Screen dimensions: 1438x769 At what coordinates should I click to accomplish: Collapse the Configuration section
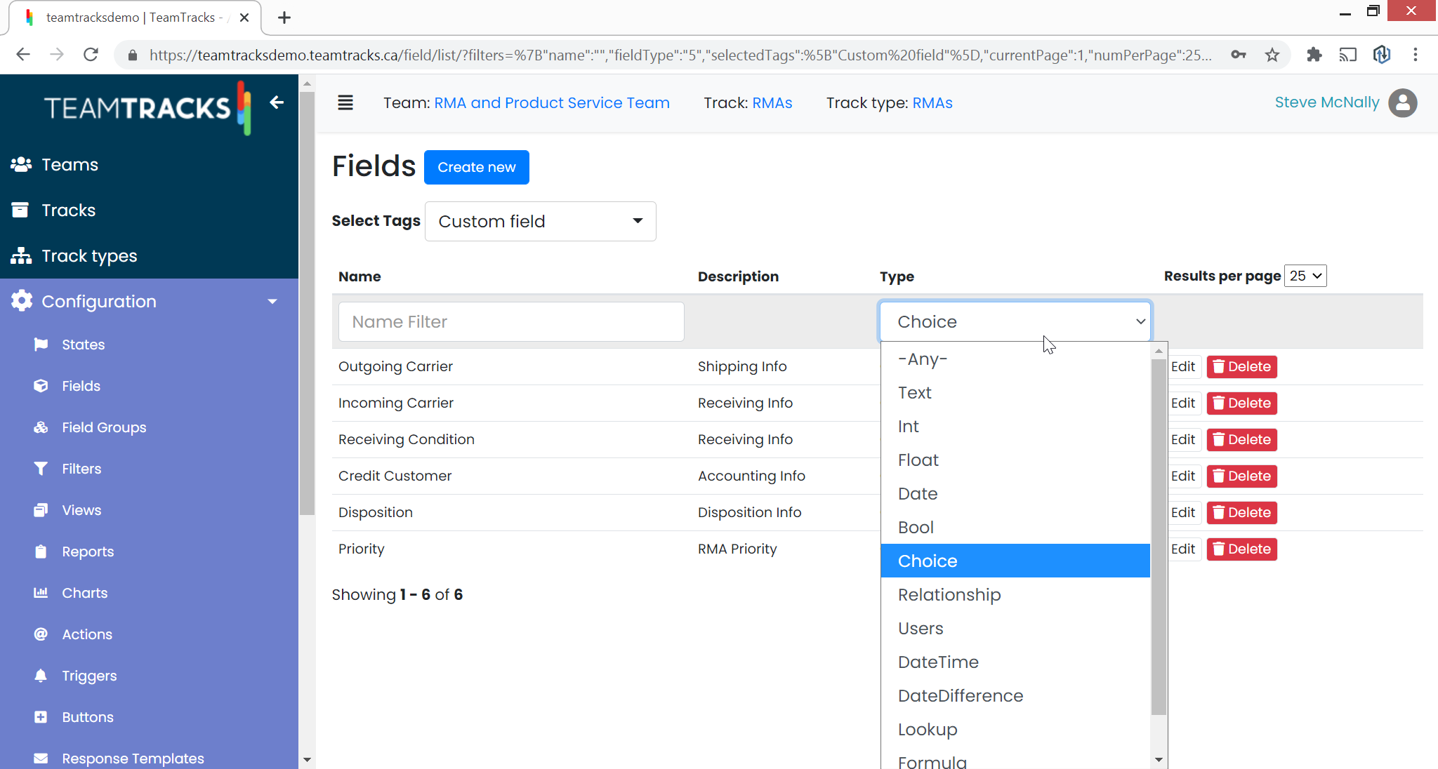point(272,301)
